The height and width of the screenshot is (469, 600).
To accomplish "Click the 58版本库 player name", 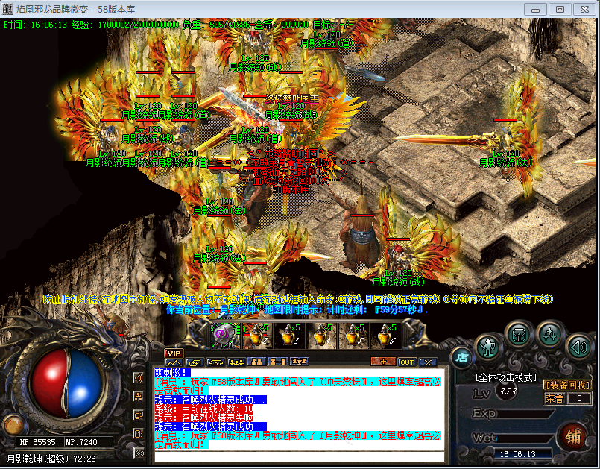I will [x=291, y=189].
